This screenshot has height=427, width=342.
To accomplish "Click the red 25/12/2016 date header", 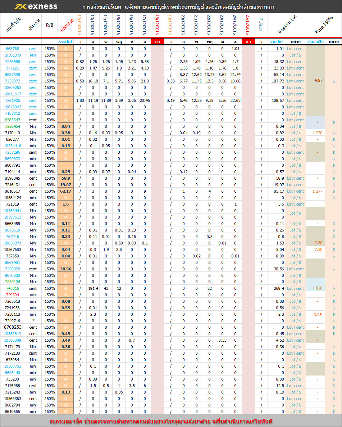I will pyautogui.click(x=248, y=25).
